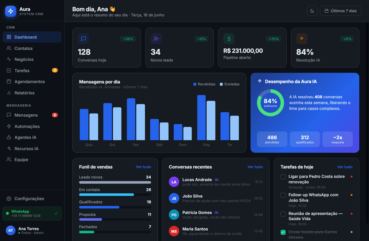The width and height of the screenshot is (369, 241).
Task: Click the Qualificados funnel bar
Action: (115, 207)
